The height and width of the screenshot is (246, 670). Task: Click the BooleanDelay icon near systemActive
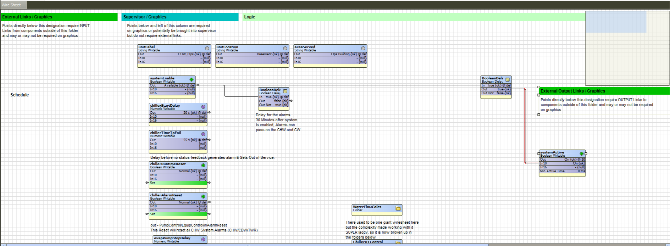508,79
